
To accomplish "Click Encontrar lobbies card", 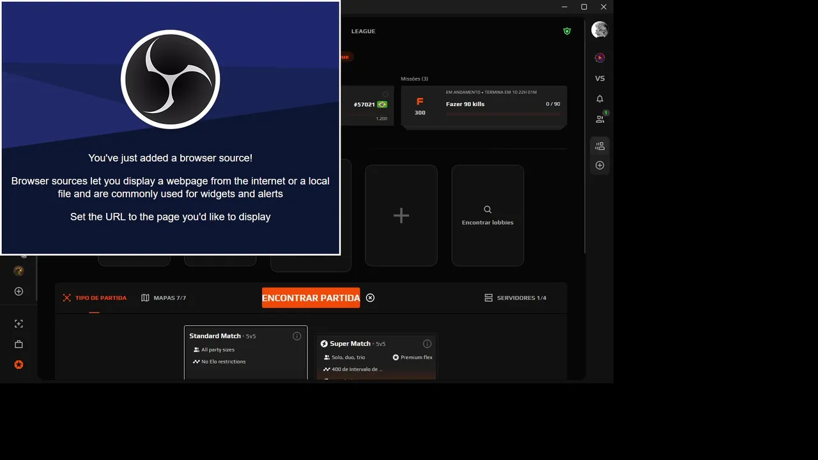I will coord(488,215).
